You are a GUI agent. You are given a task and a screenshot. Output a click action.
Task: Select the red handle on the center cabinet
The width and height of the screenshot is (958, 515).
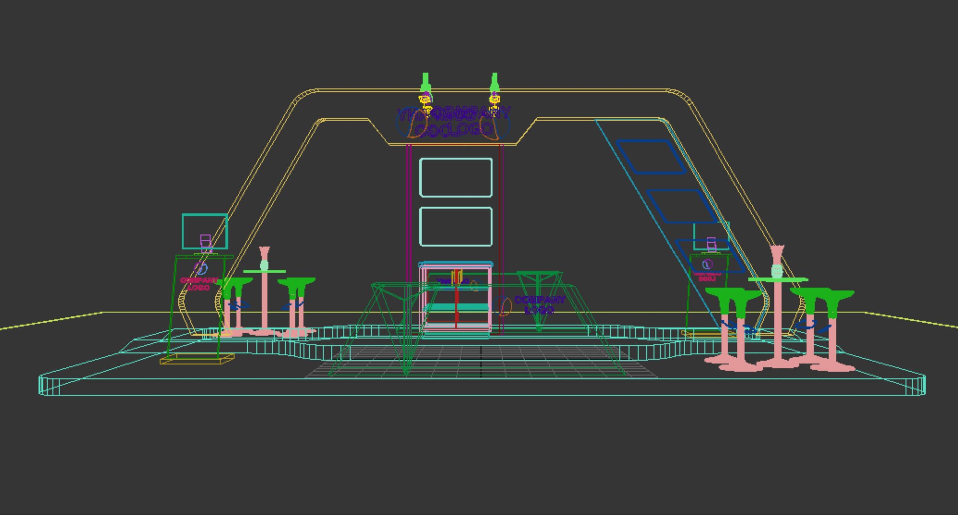tap(456, 300)
